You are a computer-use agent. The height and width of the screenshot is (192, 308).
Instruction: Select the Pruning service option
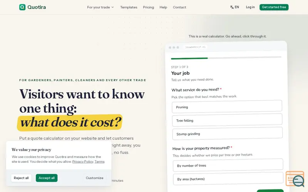point(227,107)
